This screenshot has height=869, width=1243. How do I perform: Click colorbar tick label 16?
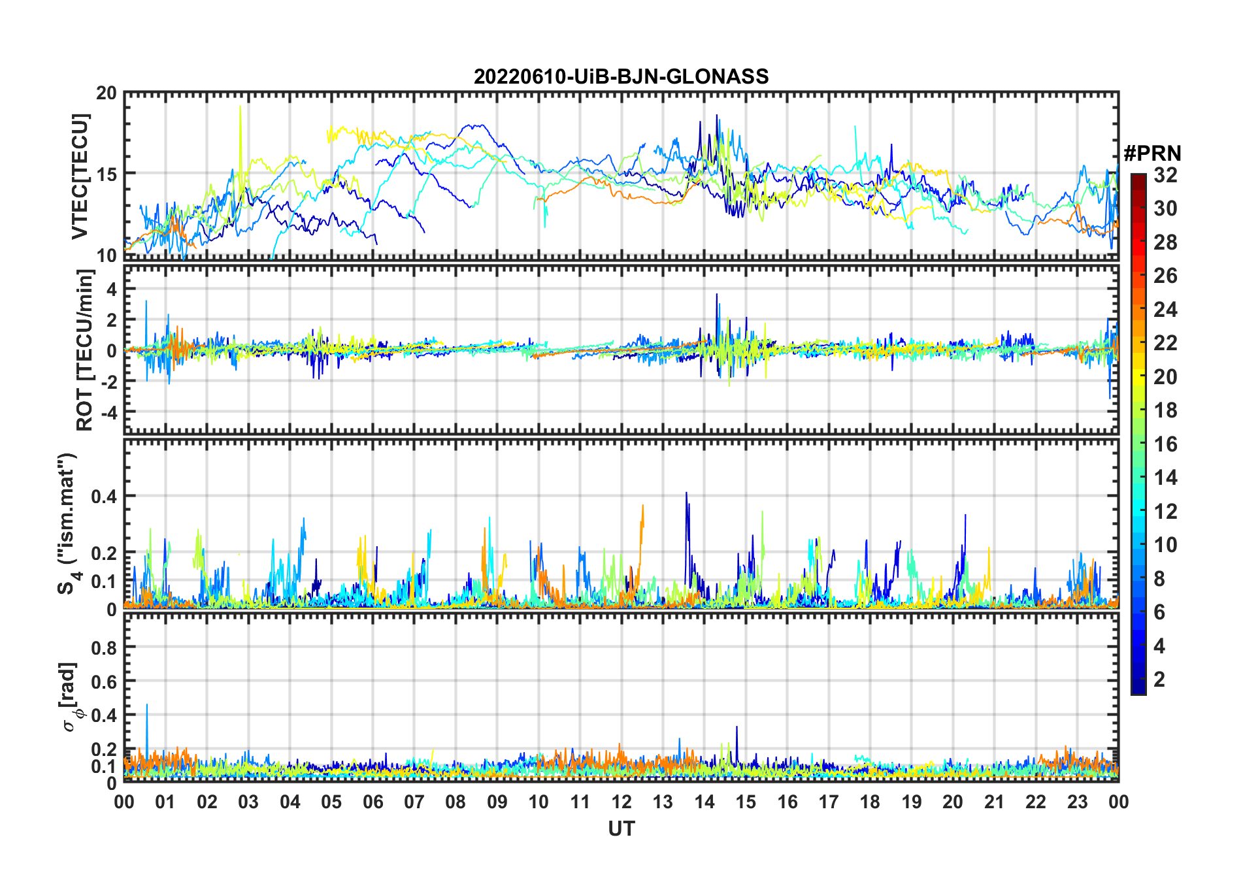point(1165,444)
